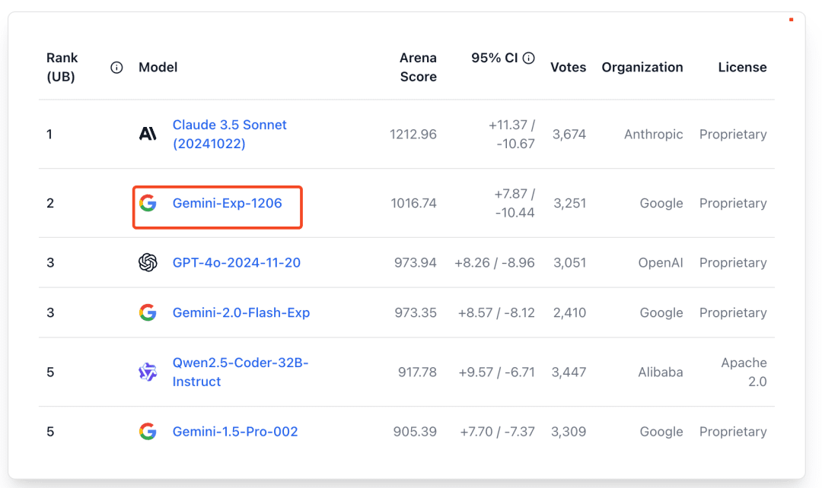Viewport: 822px width, 488px height.
Task: Click the Organization column header
Action: click(642, 68)
